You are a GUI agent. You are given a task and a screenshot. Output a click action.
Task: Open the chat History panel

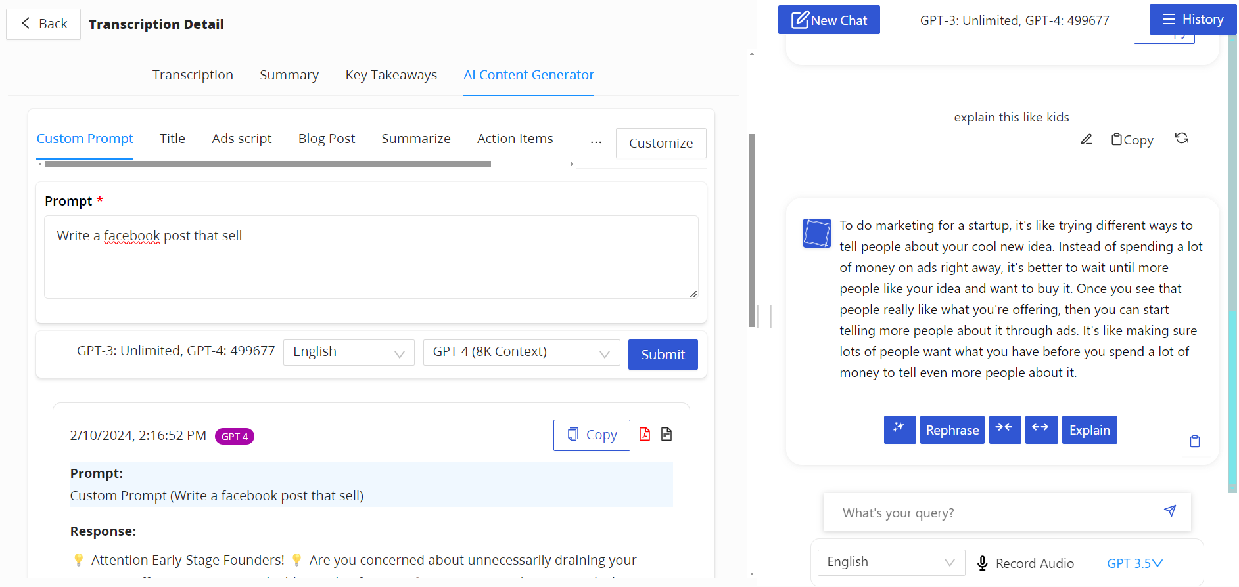click(1192, 19)
